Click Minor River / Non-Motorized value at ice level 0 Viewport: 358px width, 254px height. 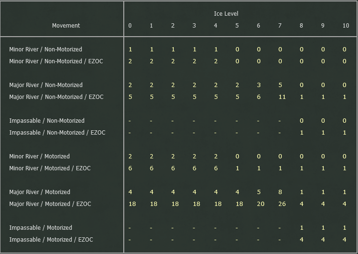click(130, 49)
